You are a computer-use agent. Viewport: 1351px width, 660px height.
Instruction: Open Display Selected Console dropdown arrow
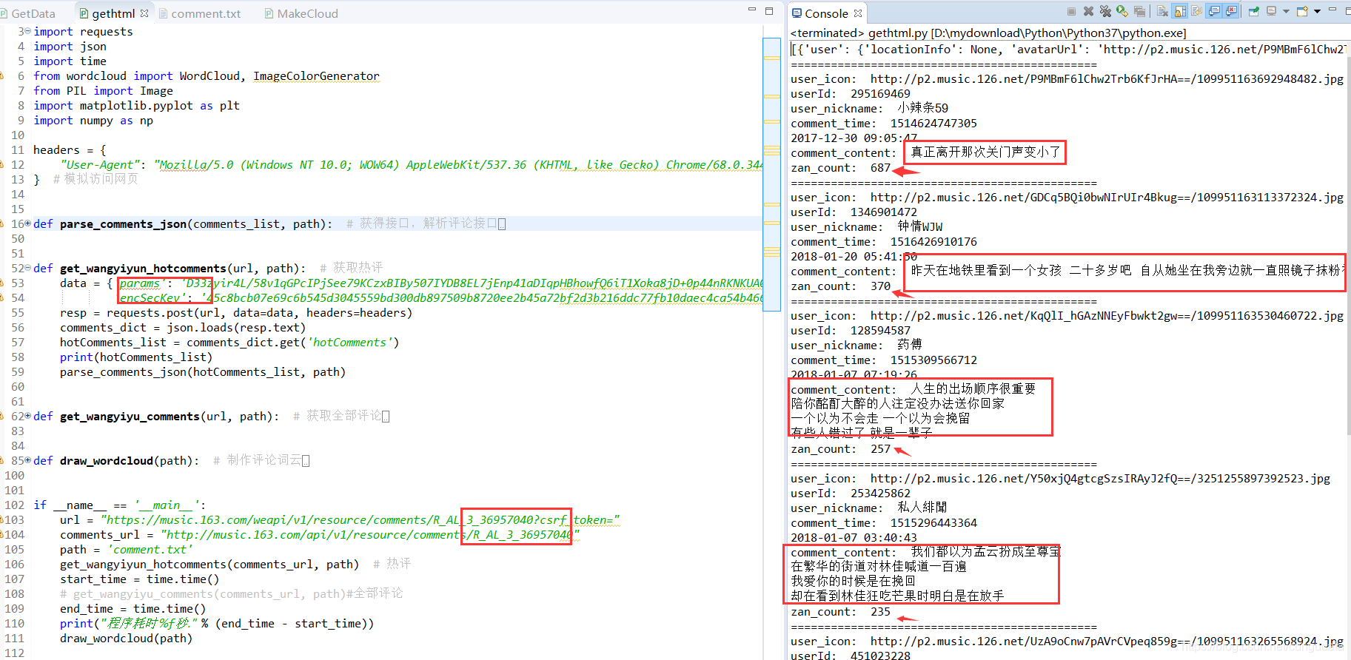click(1286, 11)
